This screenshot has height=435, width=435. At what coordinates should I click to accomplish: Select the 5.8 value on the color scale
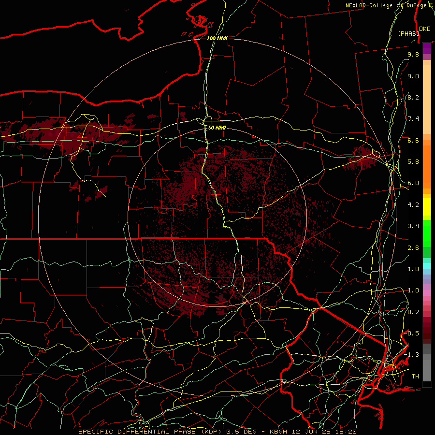click(413, 162)
